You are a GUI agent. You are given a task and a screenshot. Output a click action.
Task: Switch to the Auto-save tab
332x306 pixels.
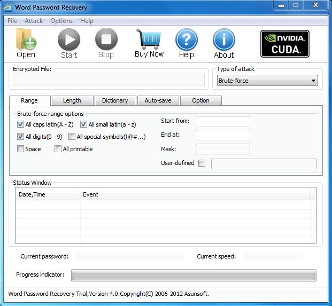tap(158, 100)
